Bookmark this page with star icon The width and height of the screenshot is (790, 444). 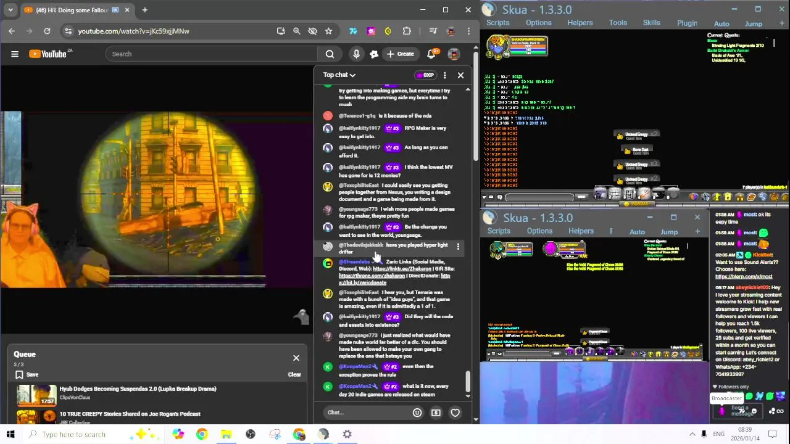point(328,31)
